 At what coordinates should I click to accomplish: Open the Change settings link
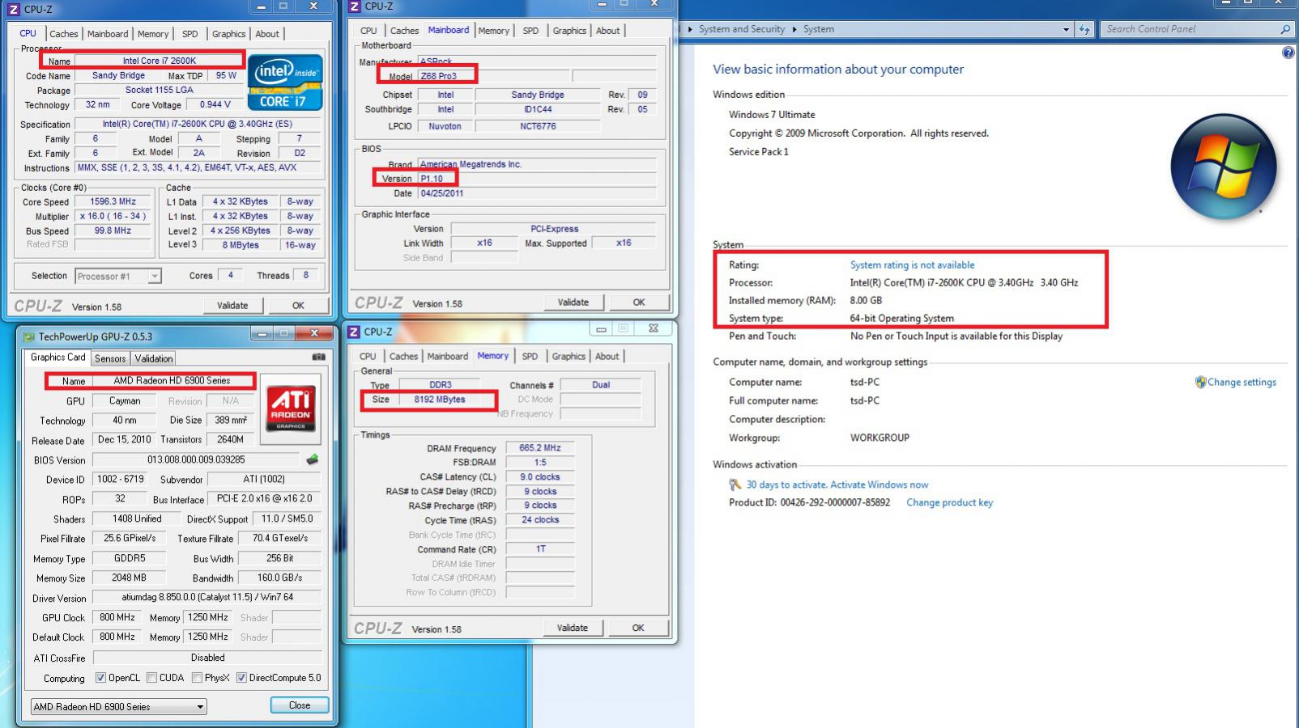click(1242, 383)
